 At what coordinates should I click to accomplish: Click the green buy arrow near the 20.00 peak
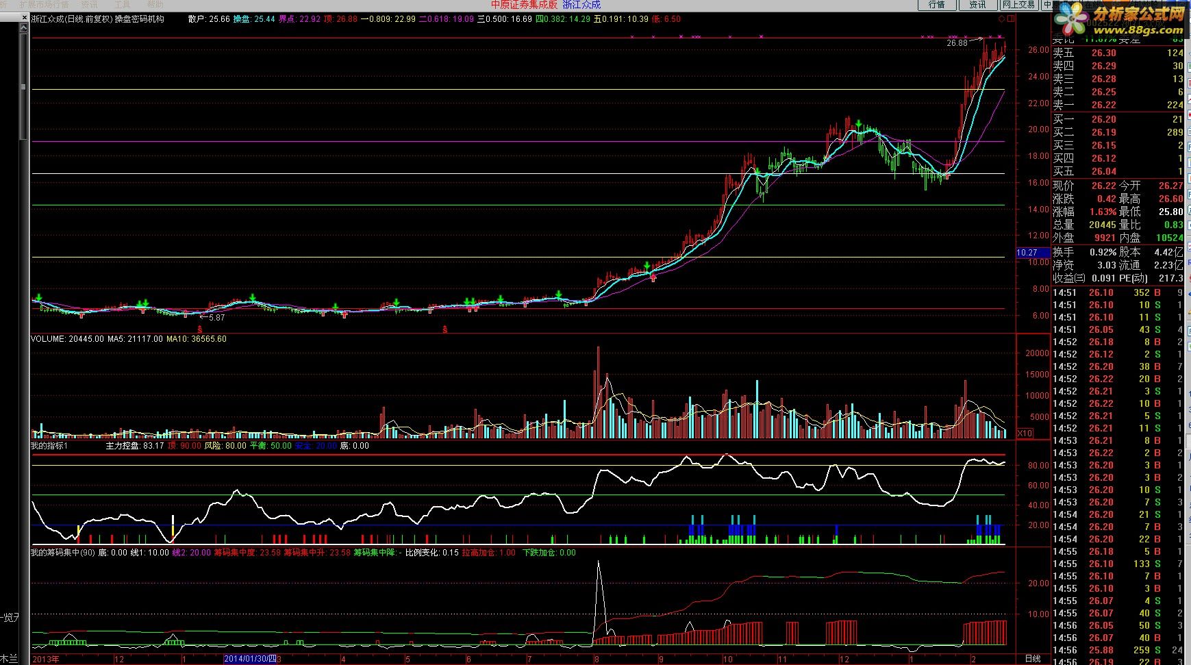[x=858, y=124]
